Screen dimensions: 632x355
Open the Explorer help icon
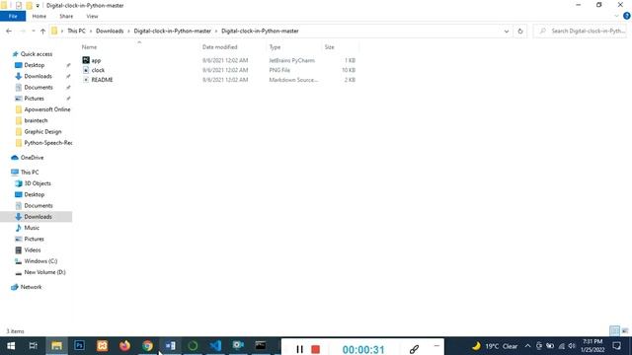pos(627,16)
